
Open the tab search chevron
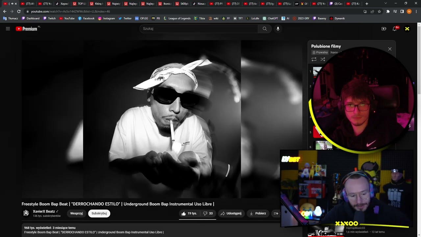point(385,4)
